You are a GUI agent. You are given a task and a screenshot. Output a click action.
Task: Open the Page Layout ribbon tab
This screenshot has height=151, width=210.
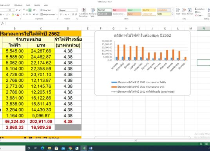point(5,5)
